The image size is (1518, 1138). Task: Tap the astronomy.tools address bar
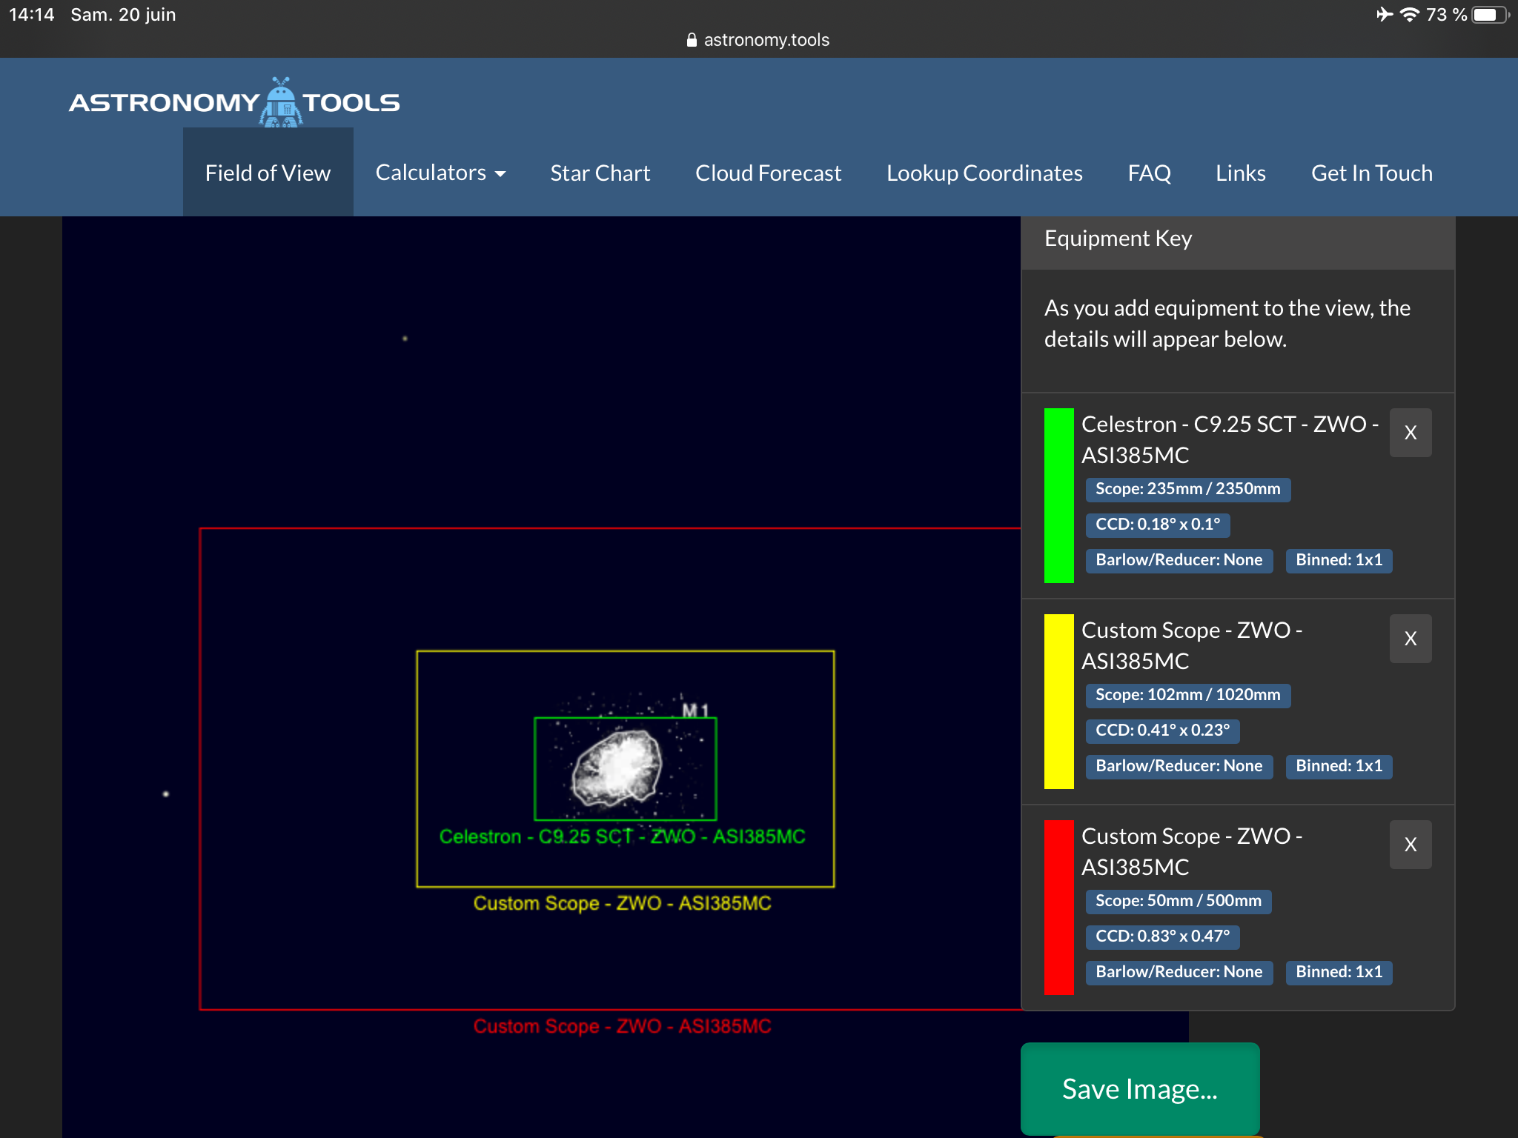click(x=758, y=40)
